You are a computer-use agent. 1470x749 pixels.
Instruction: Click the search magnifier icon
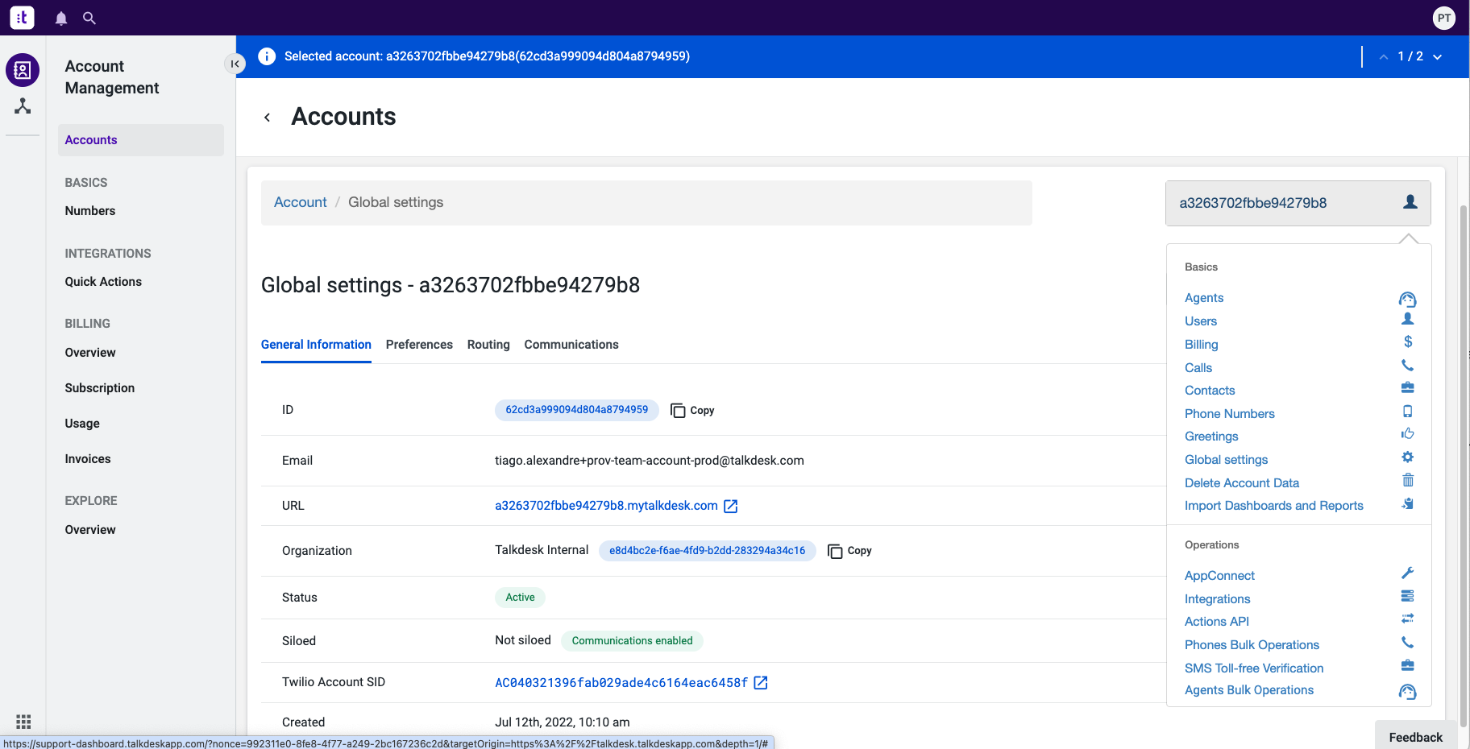[x=89, y=18]
